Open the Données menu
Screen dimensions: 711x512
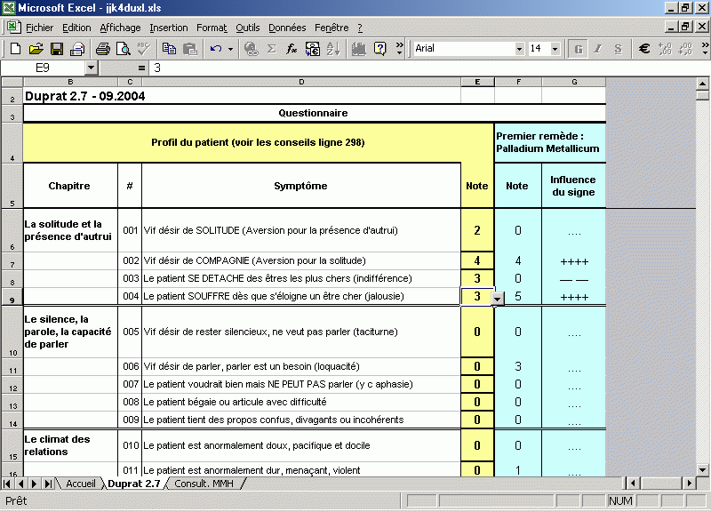coord(287,28)
